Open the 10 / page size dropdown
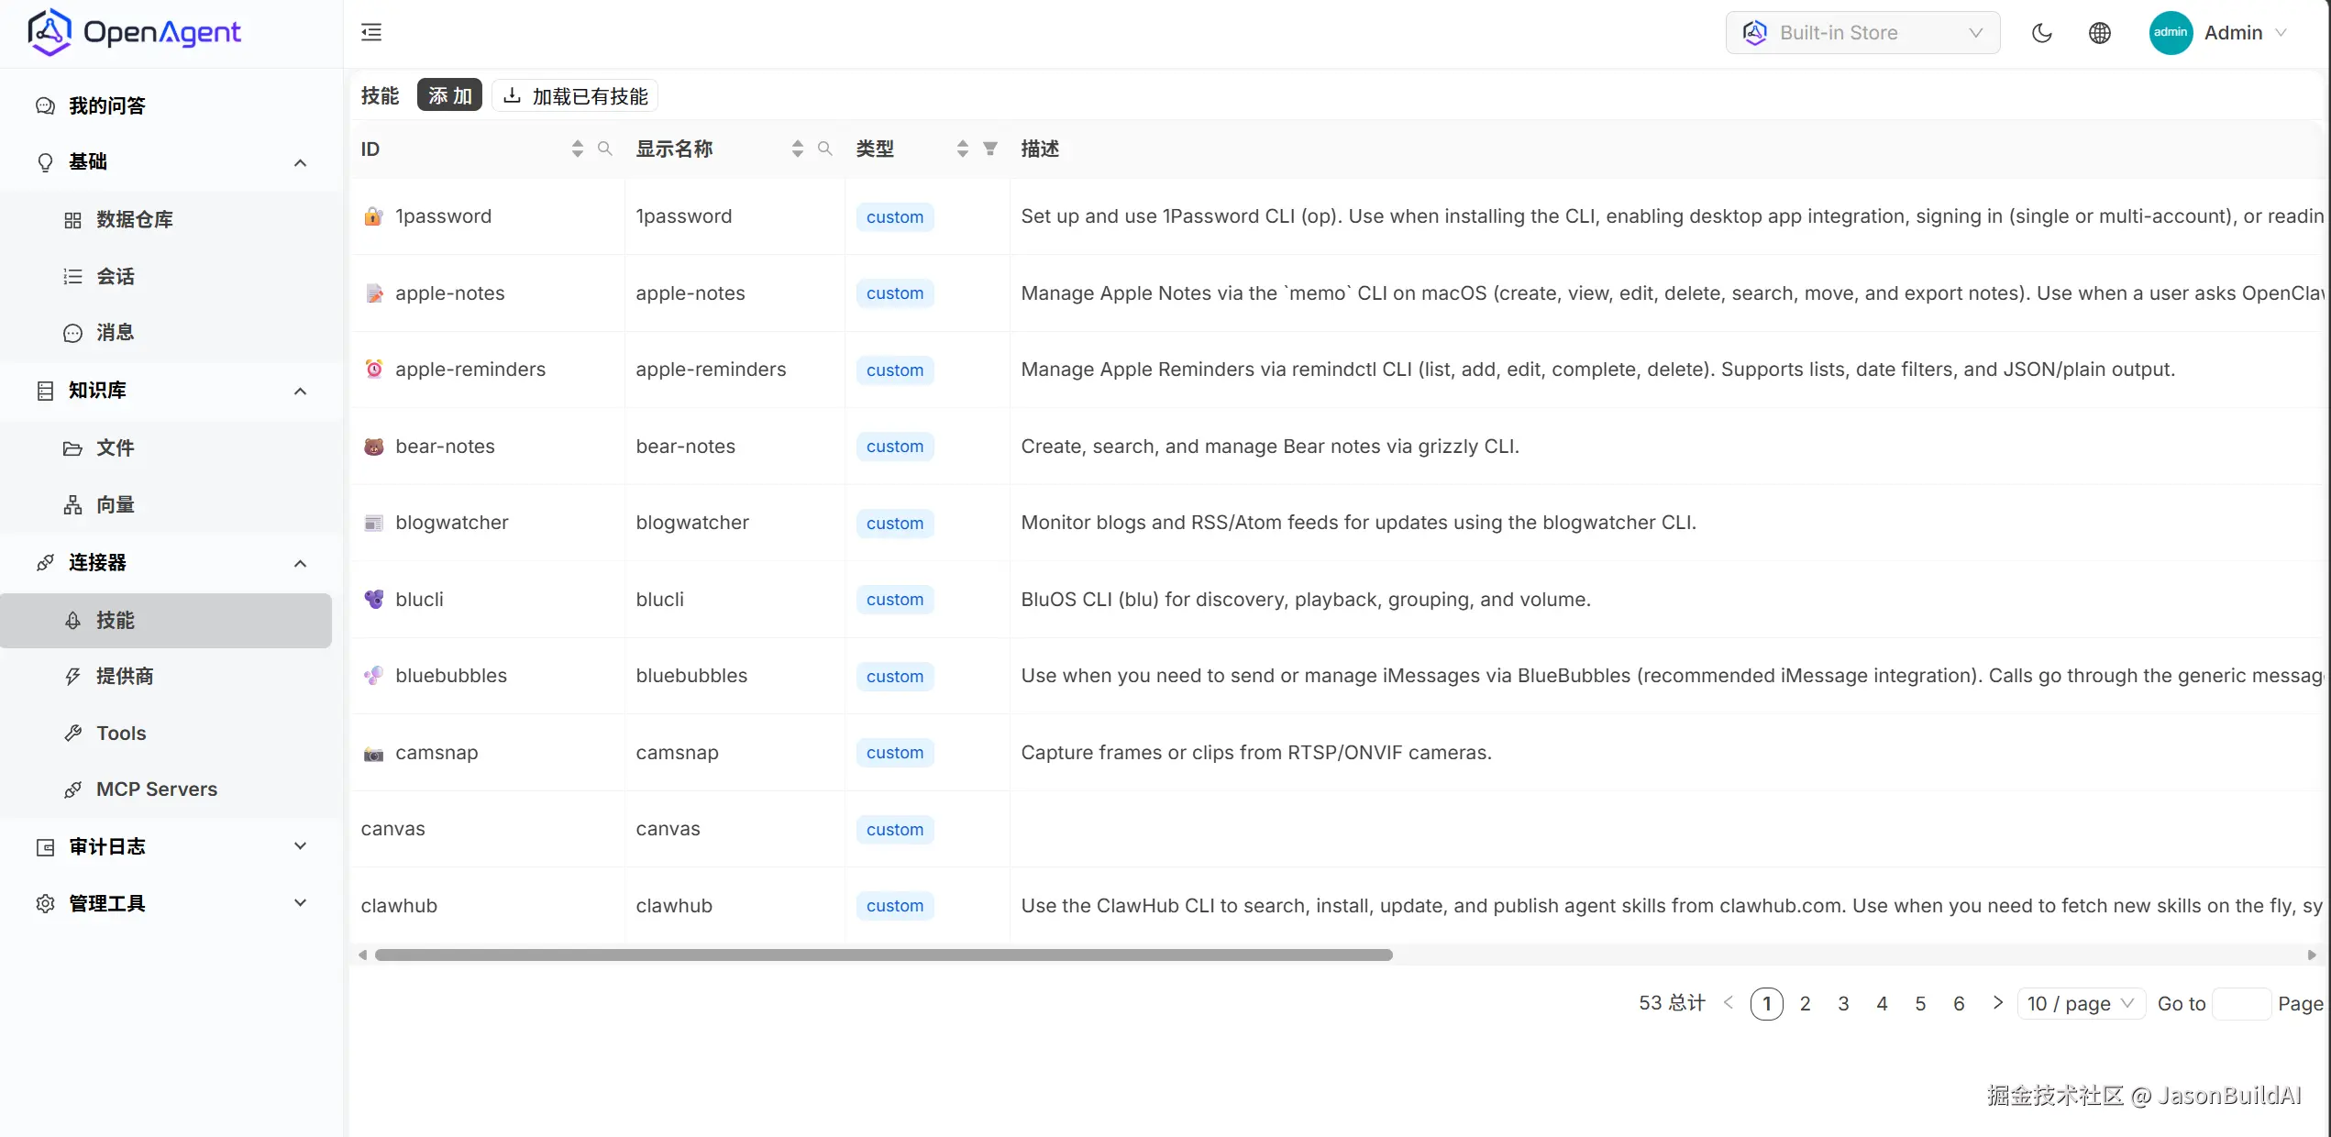This screenshot has width=2331, height=1137. pos(2082,1004)
